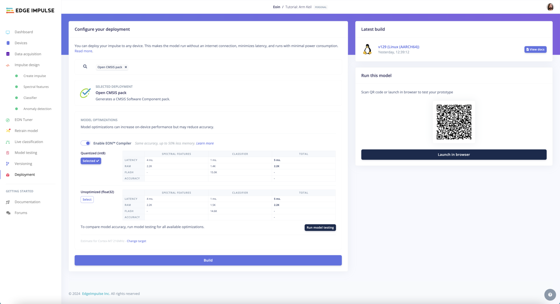560x304 pixels.
Task: Click the EON Tuner icon
Action: tap(8, 120)
